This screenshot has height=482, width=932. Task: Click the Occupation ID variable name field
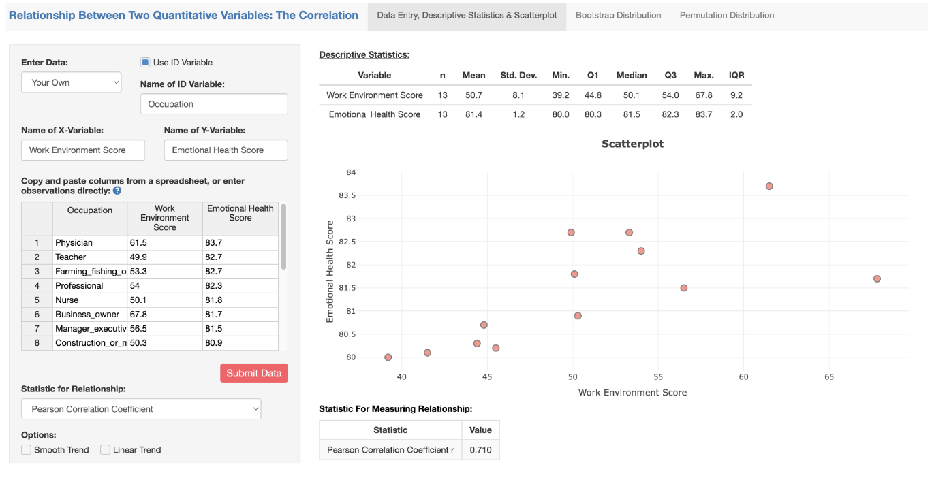[213, 103]
